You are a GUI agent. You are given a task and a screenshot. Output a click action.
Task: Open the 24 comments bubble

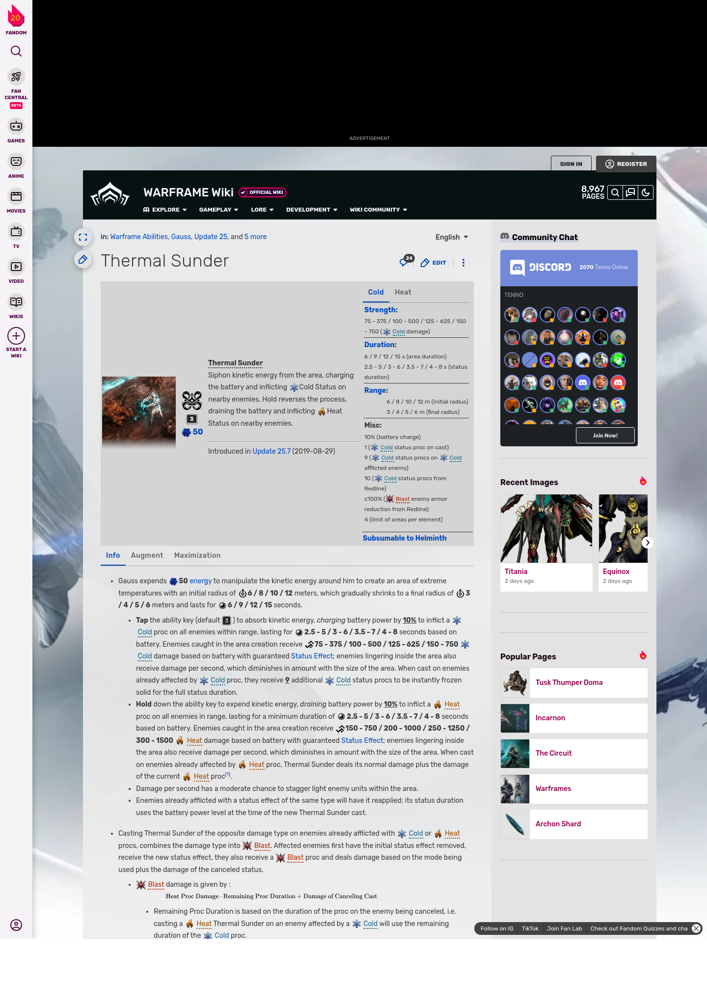tap(406, 261)
